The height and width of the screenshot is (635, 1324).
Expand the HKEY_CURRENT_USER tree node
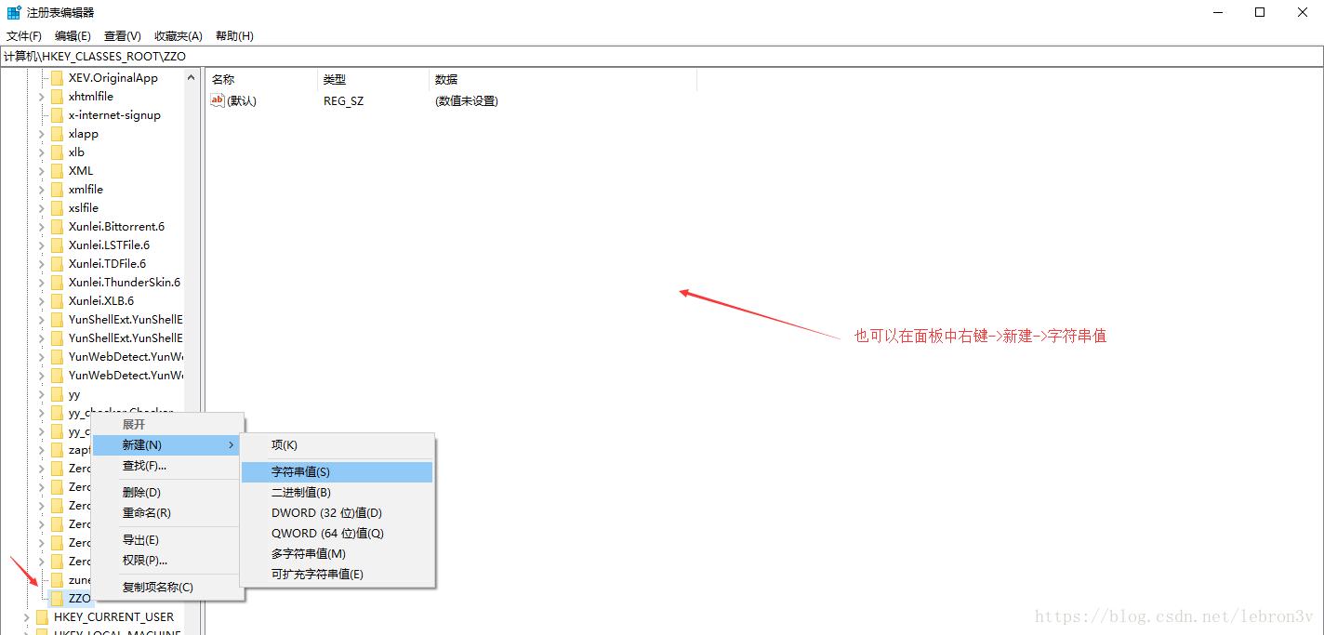tap(26, 616)
